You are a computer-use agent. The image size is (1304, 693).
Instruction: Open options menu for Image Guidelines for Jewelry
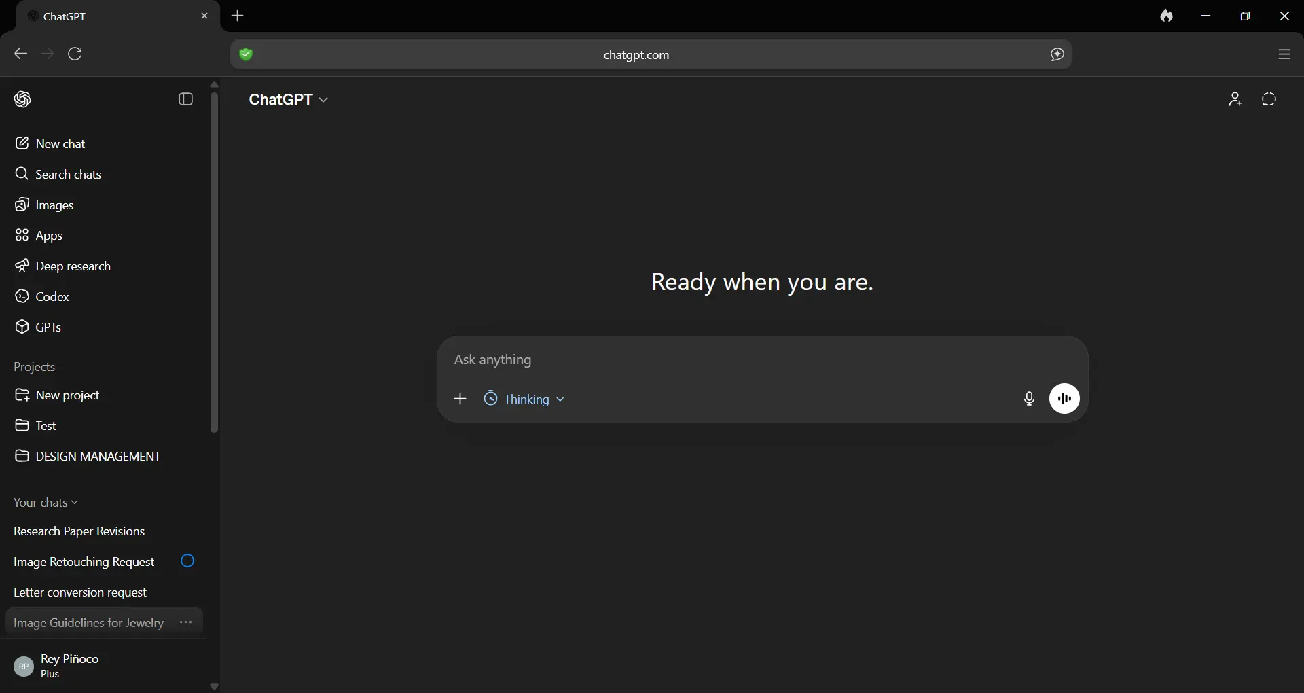pyautogui.click(x=185, y=622)
